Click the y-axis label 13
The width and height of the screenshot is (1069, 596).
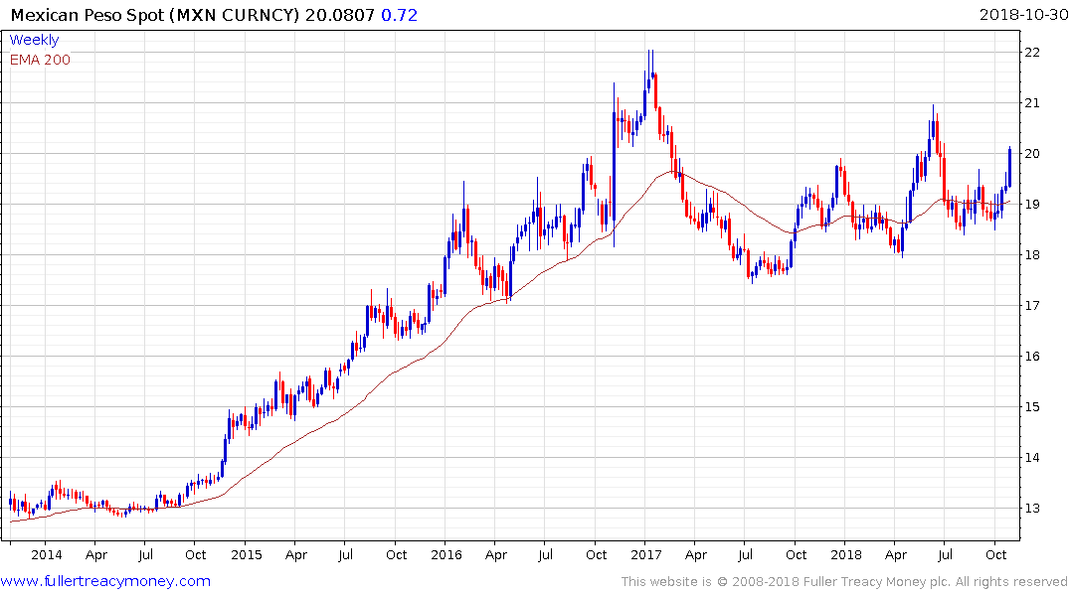pyautogui.click(x=1032, y=509)
